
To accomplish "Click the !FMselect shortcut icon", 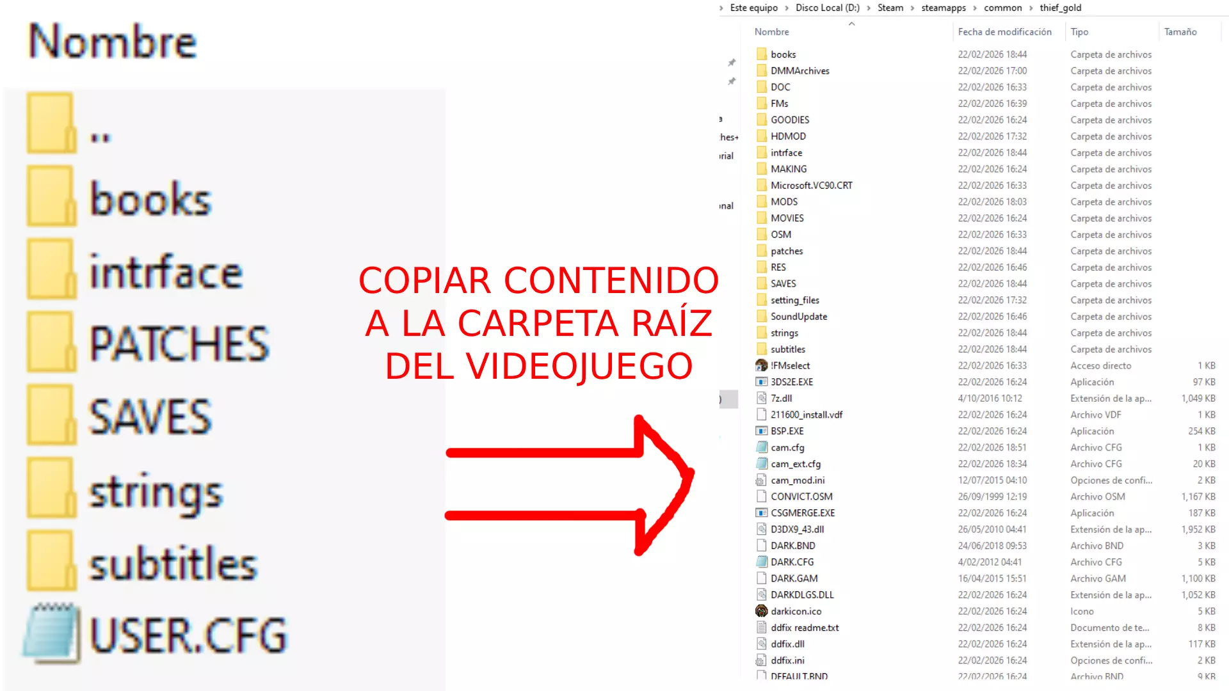I will [x=761, y=365].
